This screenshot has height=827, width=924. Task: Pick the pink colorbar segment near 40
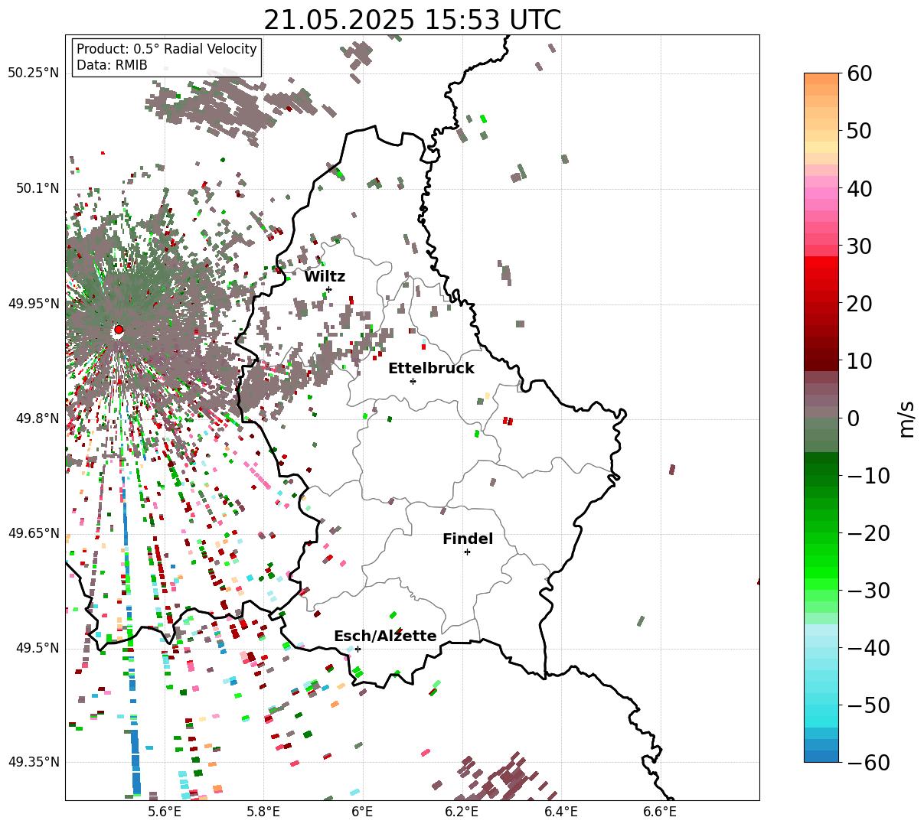(821, 194)
